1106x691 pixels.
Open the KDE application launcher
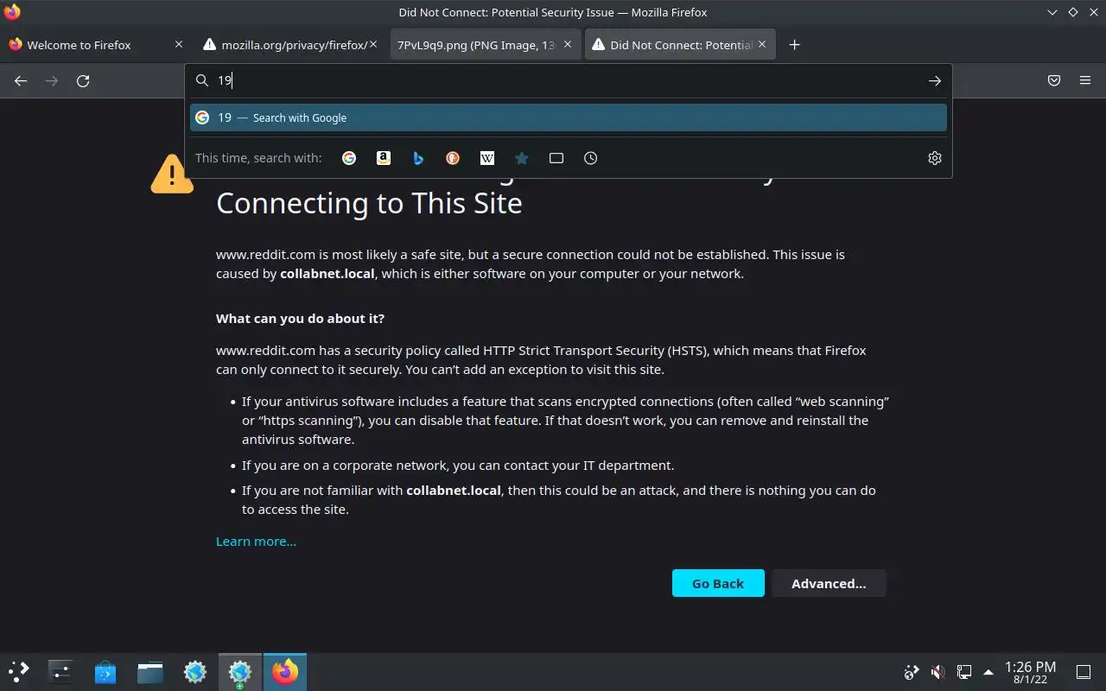tap(19, 672)
